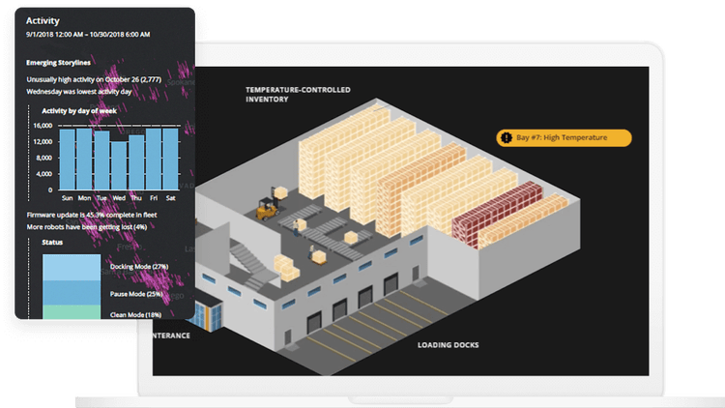Select the worker near the conveyor
Image resolution: width=725 pixels, height=408 pixels.
click(x=310, y=253)
